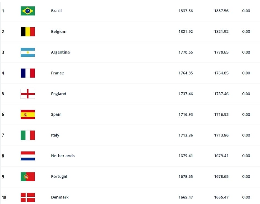Click the Denmark flag icon
The image size is (260, 204).
tap(28, 197)
